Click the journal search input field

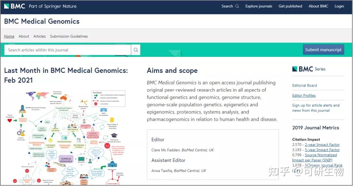67,50
